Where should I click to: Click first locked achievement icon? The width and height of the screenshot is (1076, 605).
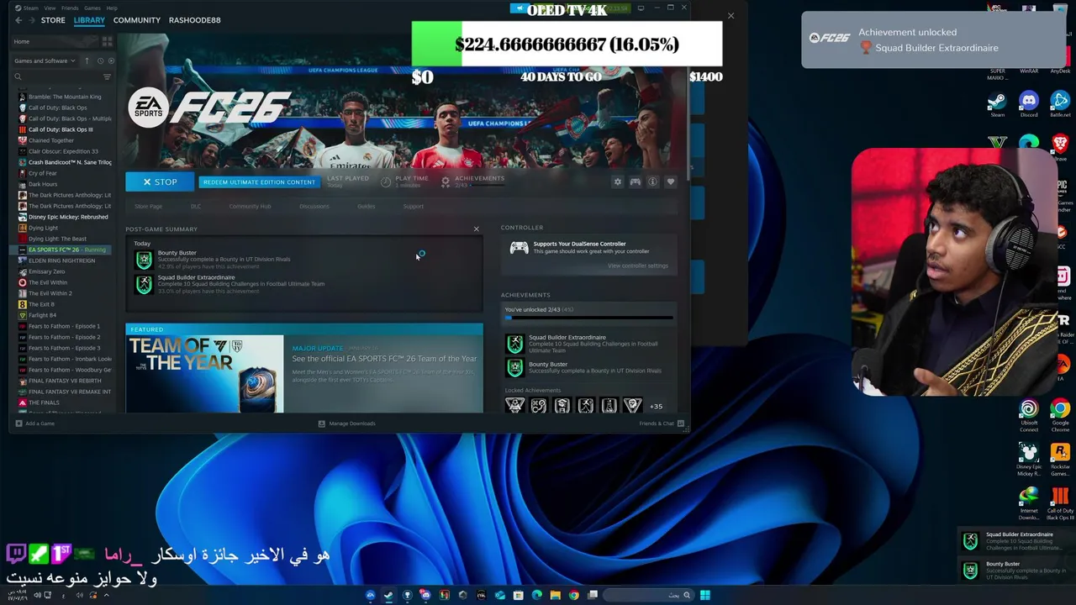pos(514,406)
